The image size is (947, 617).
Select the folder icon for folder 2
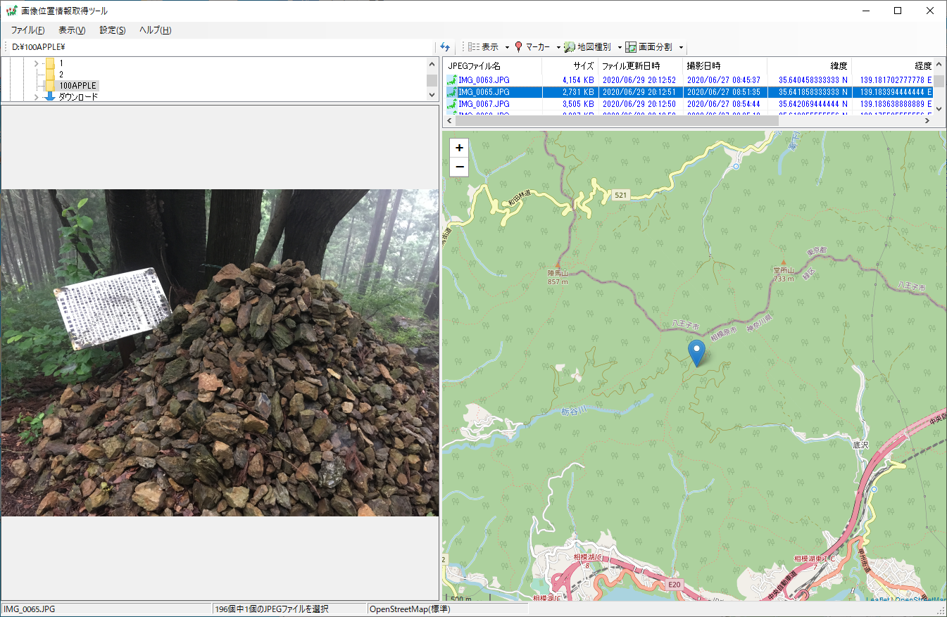(50, 74)
